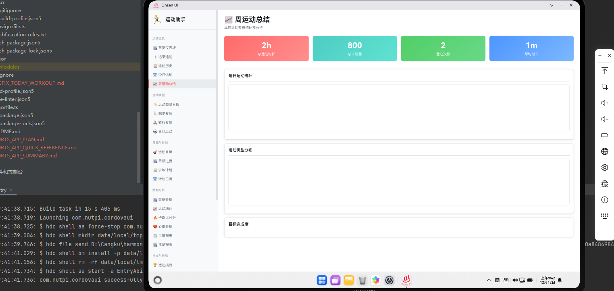Open 运动挑战 under 社交与挑战

pyautogui.click(x=167, y=265)
